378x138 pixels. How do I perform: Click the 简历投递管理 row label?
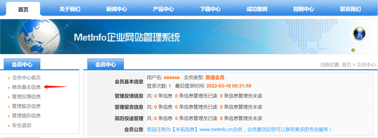129,118
